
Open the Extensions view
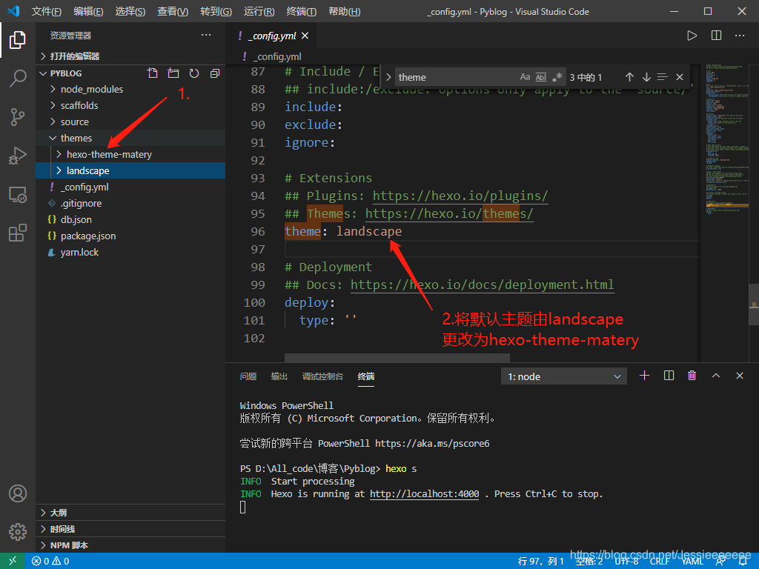point(18,233)
